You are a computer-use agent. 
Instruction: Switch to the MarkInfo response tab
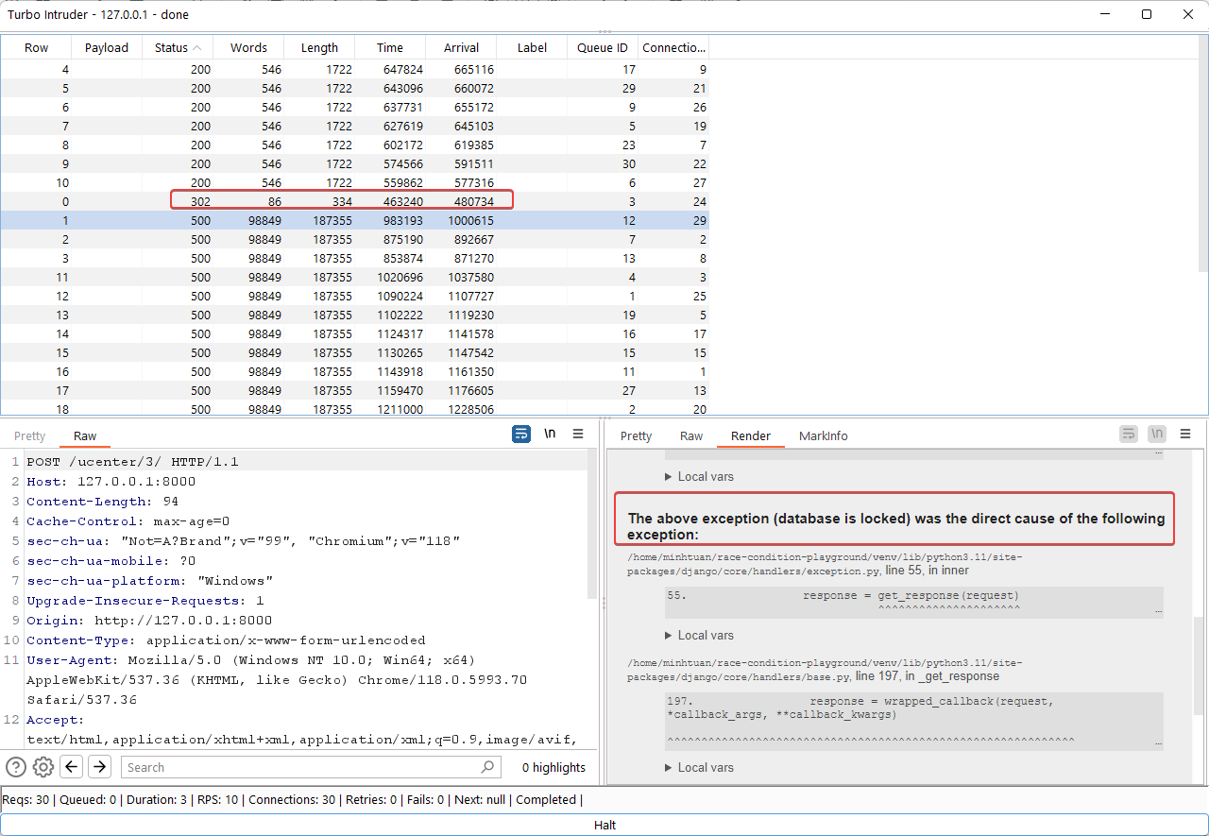click(823, 436)
